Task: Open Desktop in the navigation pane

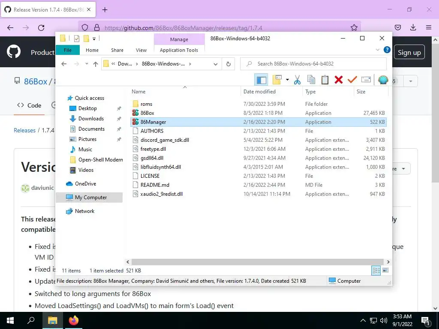Action: (x=87, y=108)
